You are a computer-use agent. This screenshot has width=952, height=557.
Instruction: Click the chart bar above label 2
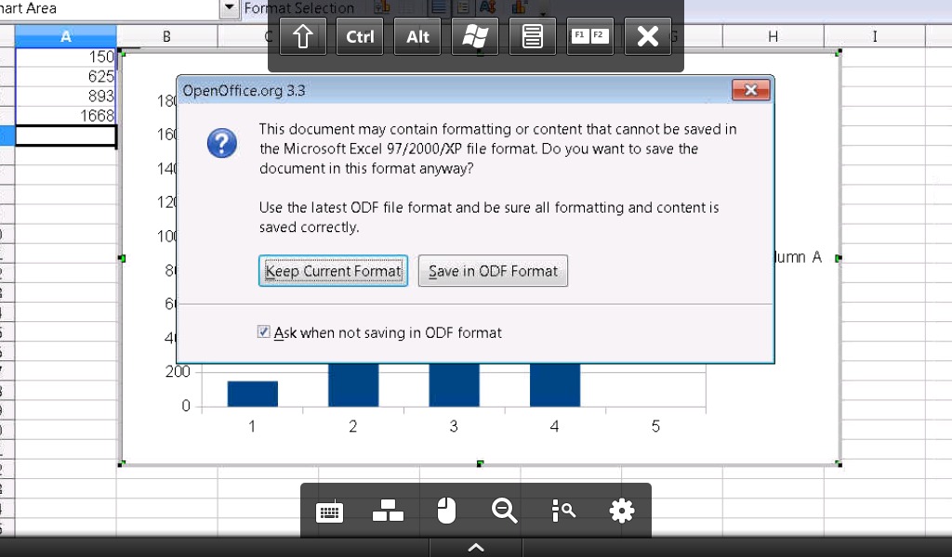click(x=353, y=385)
